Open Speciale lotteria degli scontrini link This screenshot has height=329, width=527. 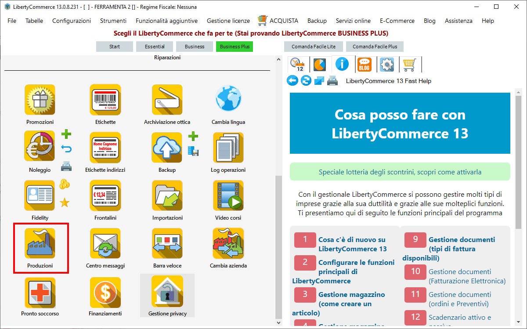[400, 172]
